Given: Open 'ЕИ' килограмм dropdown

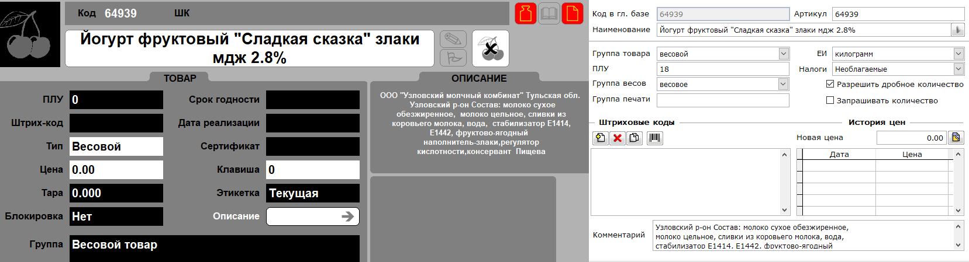Looking at the screenshot, I should tap(958, 54).
